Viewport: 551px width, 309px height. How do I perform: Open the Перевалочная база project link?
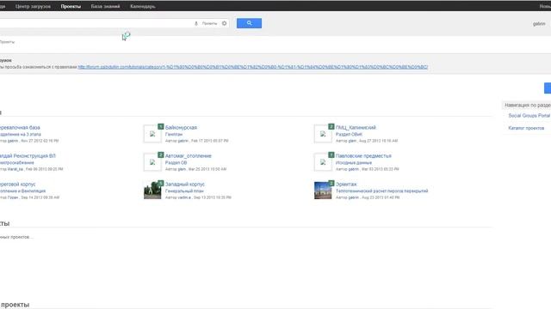pos(20,128)
